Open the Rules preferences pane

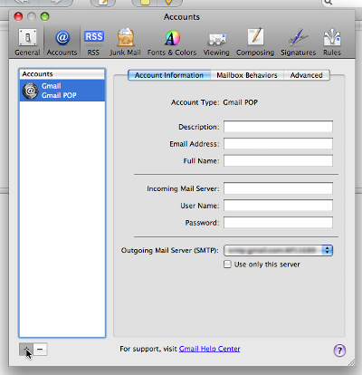332,43
